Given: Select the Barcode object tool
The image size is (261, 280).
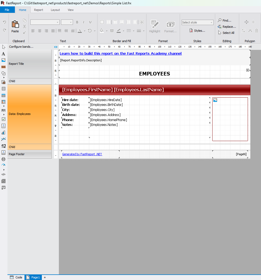Looking at the screenshot, I should point(3,110).
